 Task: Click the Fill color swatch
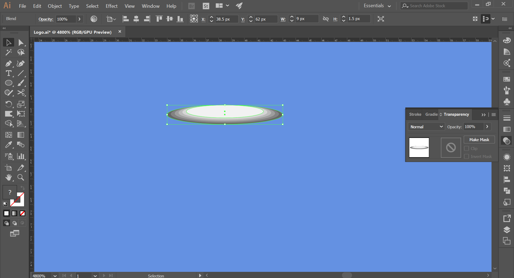10,192
